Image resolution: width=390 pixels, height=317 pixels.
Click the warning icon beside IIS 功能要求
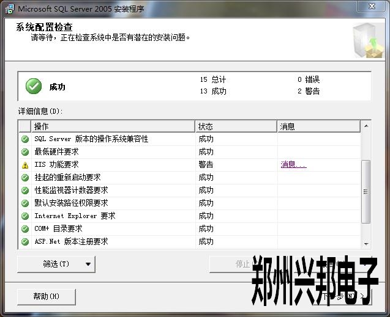(x=25, y=165)
